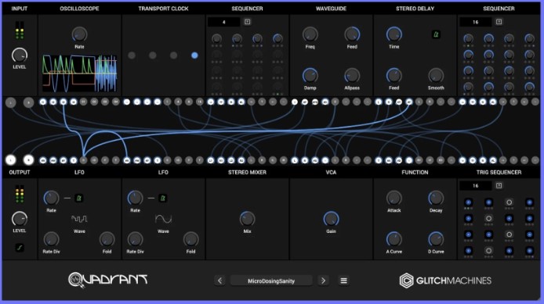This screenshot has height=304, width=544.
Task: Click the Stereo Mixer Mix knob
Action: coord(248,219)
